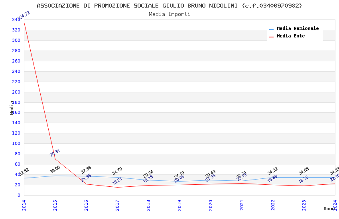Select the 2023 x-axis year label
Screen dimensions: 339x219
click(x=304, y=205)
